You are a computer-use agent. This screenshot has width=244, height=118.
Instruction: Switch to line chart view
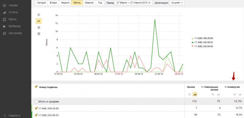pos(39,21)
